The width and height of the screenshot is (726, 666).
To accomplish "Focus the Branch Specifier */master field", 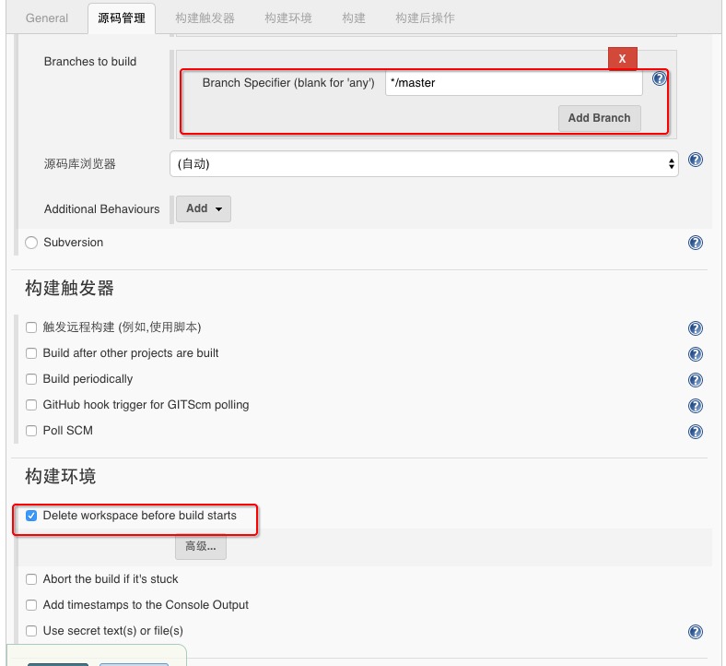I will pyautogui.click(x=513, y=83).
